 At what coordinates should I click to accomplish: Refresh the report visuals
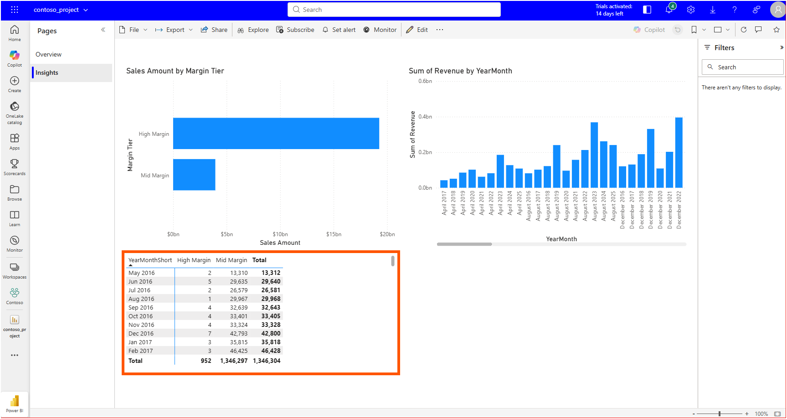pyautogui.click(x=744, y=30)
